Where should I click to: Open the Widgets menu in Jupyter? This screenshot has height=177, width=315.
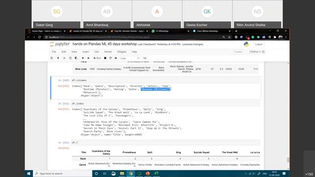(x=122, y=52)
